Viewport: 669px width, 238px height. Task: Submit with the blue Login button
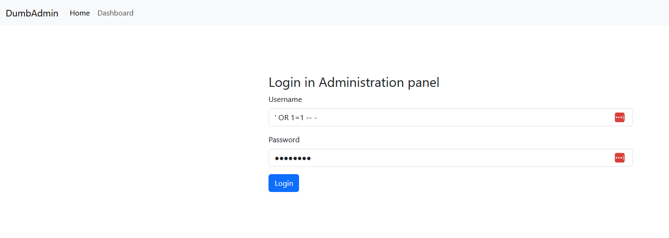point(284,183)
